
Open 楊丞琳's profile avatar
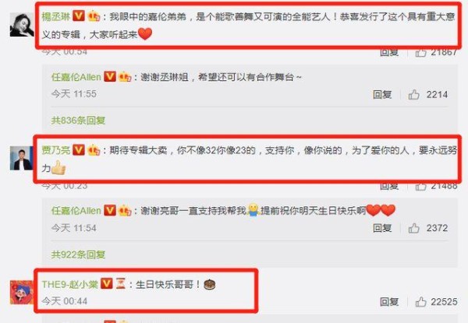[22, 25]
